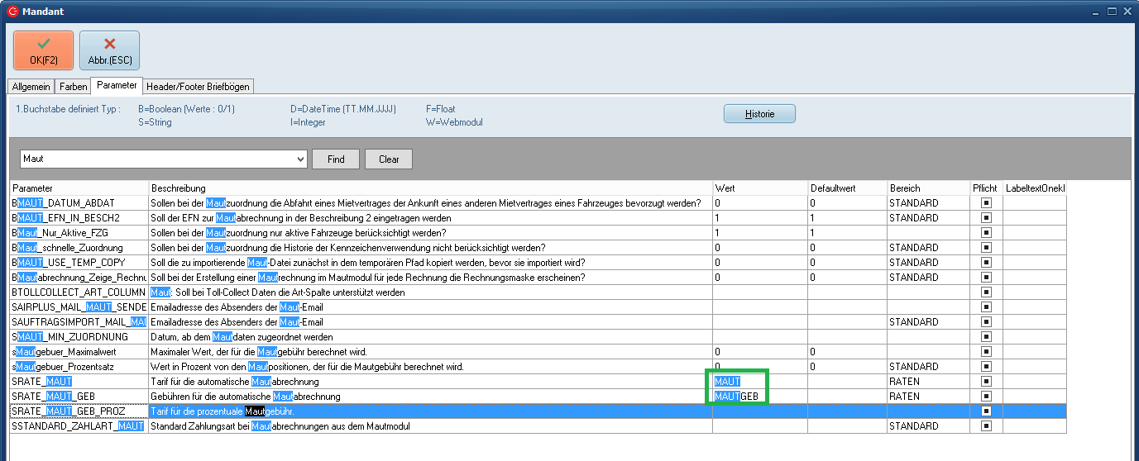Sort by the Parameter column header
1139x461 pixels.
[79, 188]
